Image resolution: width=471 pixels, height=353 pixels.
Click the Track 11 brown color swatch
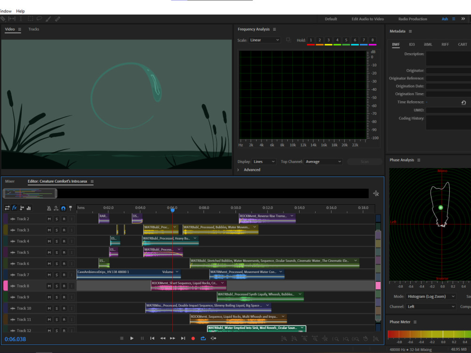(x=5, y=320)
